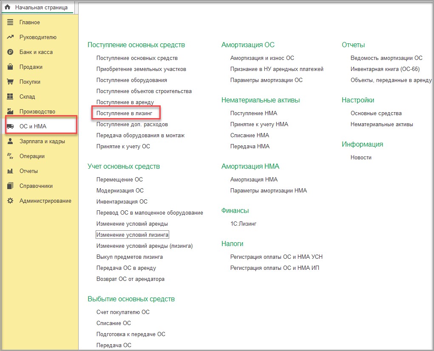Open the Справочники section
This screenshot has height=351, width=434.
point(36,186)
